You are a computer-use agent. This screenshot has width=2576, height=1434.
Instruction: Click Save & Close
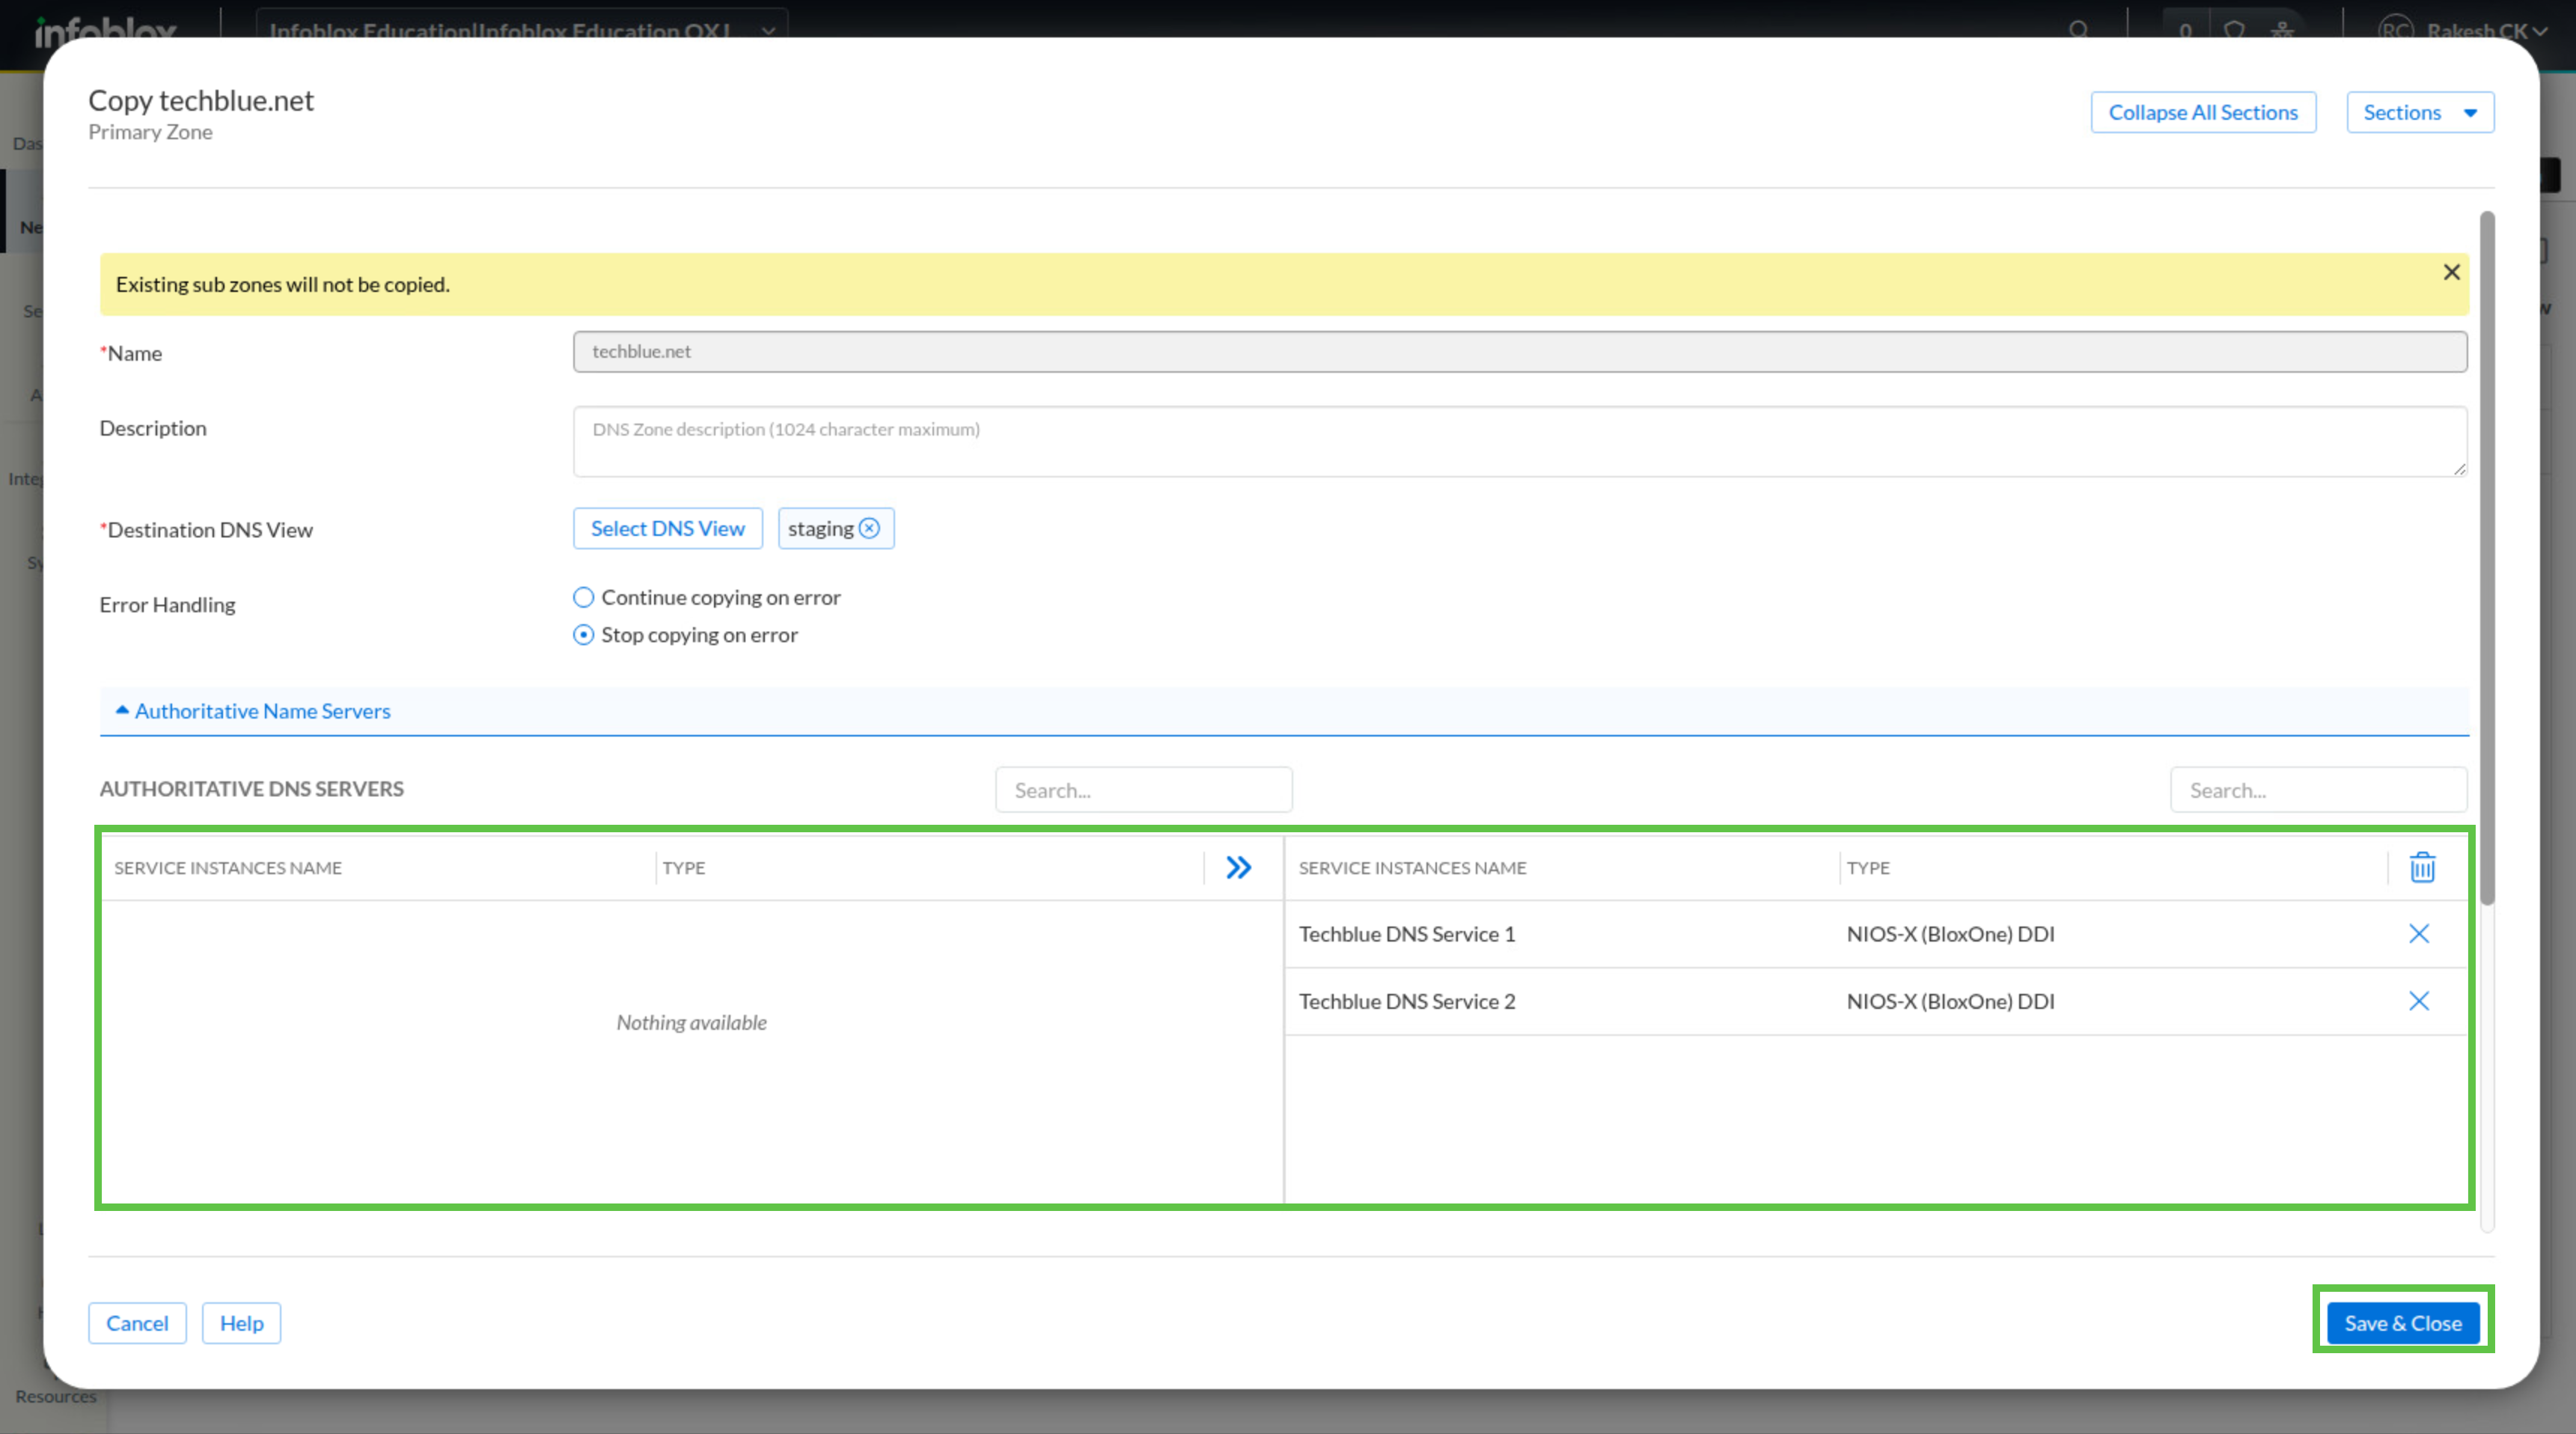pos(2403,1323)
